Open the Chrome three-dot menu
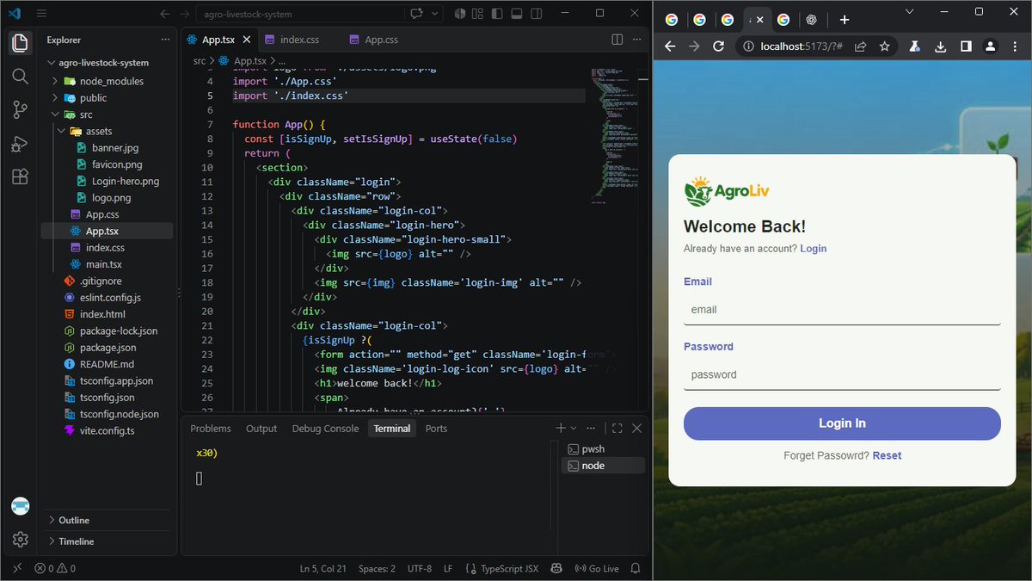Image resolution: width=1032 pixels, height=581 pixels. pos(1016,46)
